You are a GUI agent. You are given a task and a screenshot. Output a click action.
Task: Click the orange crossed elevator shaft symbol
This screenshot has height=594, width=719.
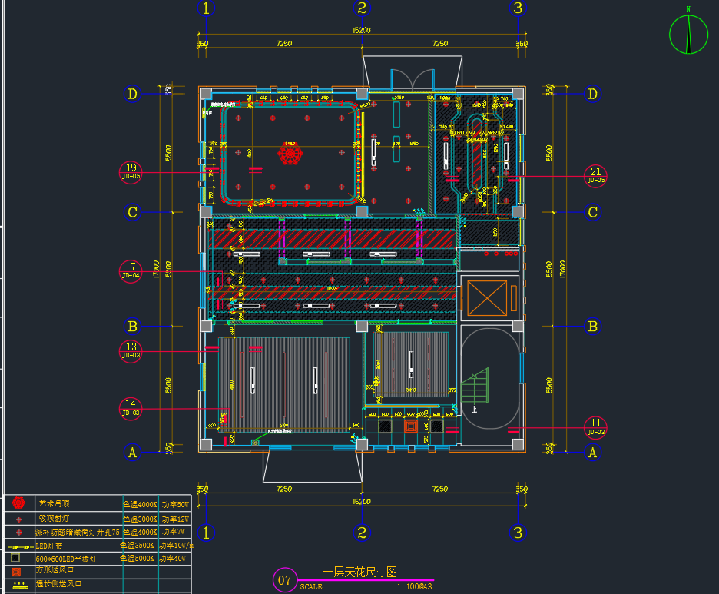pyautogui.click(x=487, y=298)
